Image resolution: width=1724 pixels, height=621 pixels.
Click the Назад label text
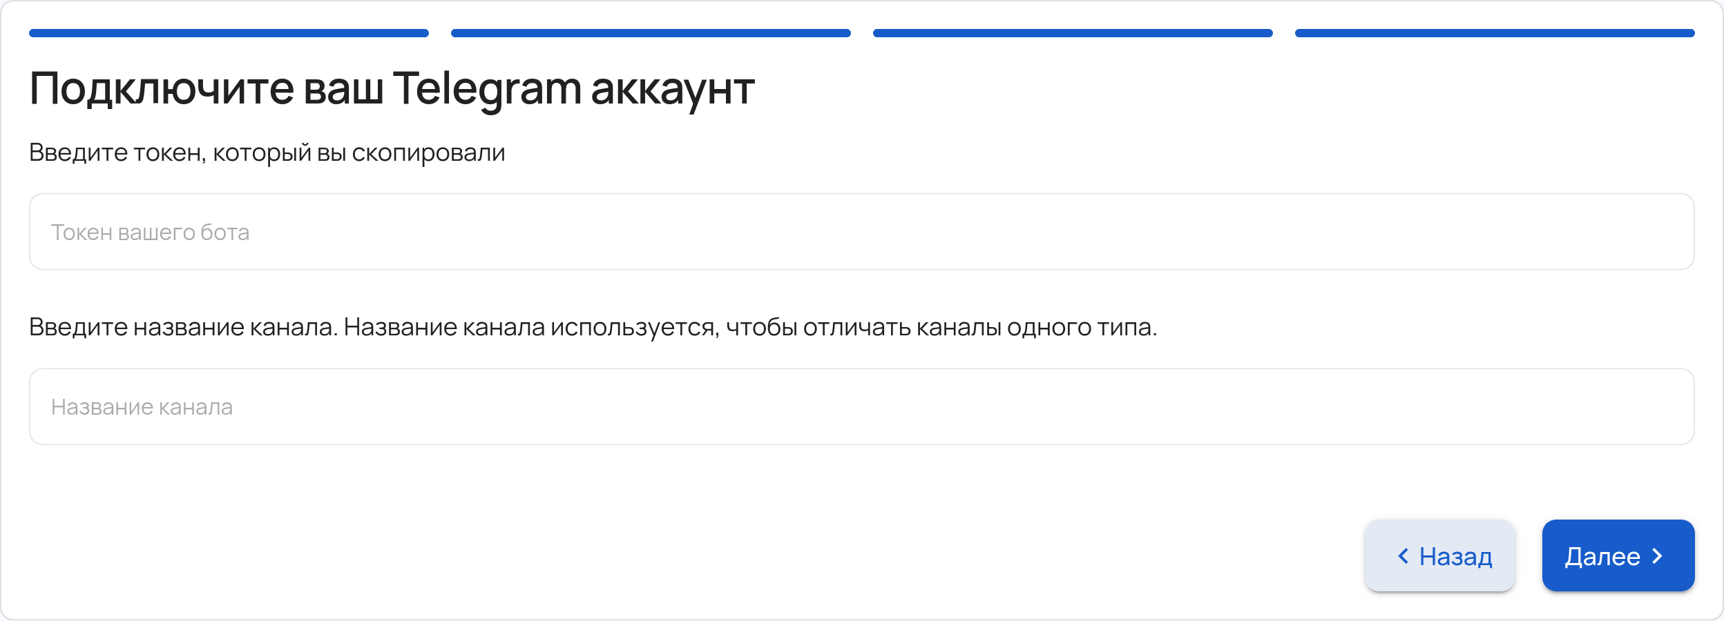(x=1455, y=556)
